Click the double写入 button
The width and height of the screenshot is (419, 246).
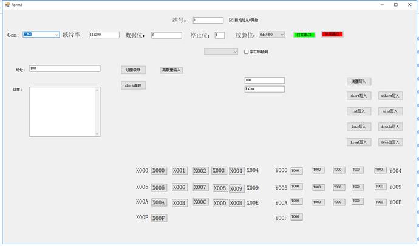(391, 127)
